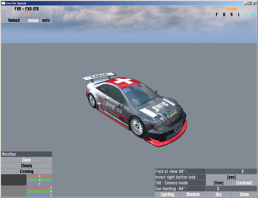Set camera mode to [free]
The width and height of the screenshot is (258, 198).
pyautogui.click(x=219, y=183)
